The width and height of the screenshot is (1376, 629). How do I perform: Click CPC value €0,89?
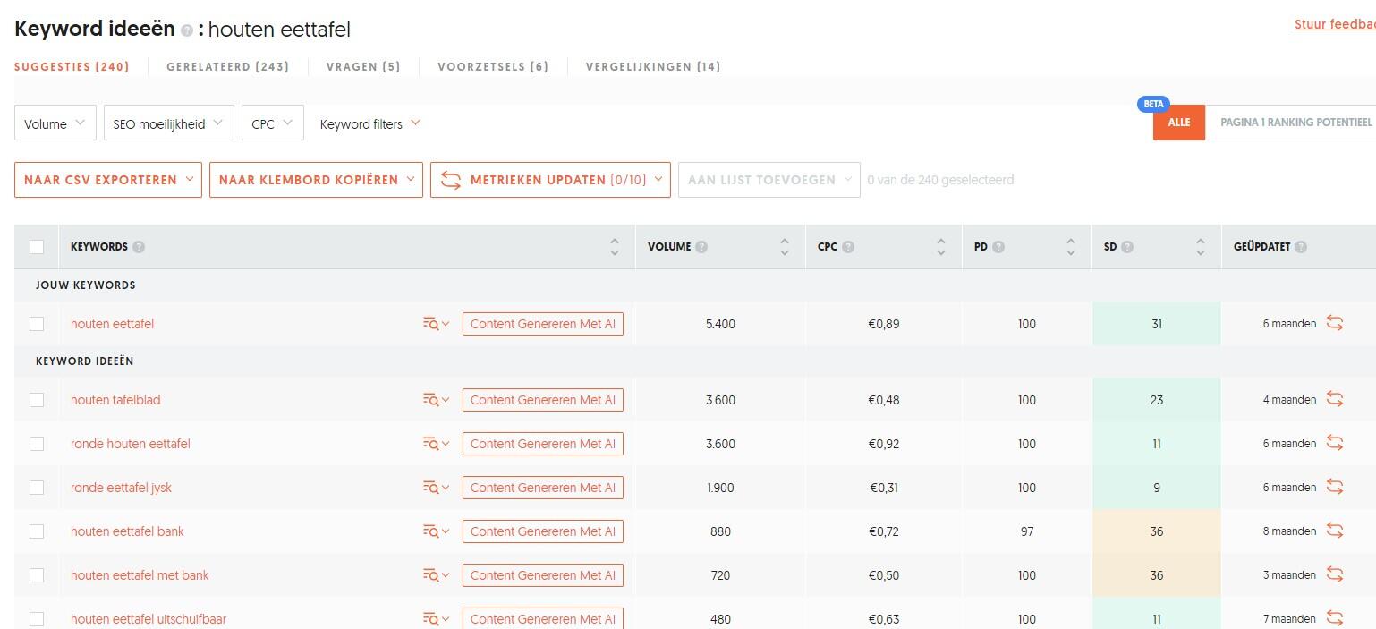coord(884,324)
